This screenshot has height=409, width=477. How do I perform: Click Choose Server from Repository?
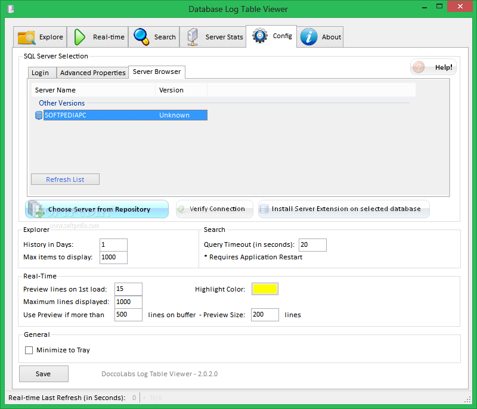[x=97, y=209]
